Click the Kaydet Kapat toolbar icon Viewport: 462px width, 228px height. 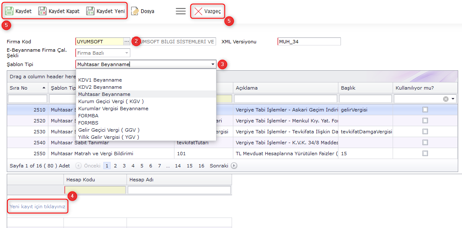[42, 11]
